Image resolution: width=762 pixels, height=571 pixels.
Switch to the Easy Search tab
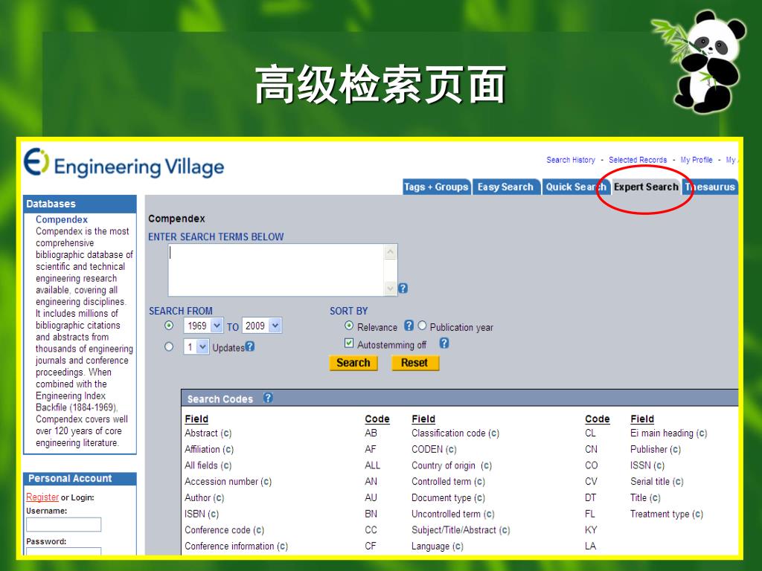505,187
